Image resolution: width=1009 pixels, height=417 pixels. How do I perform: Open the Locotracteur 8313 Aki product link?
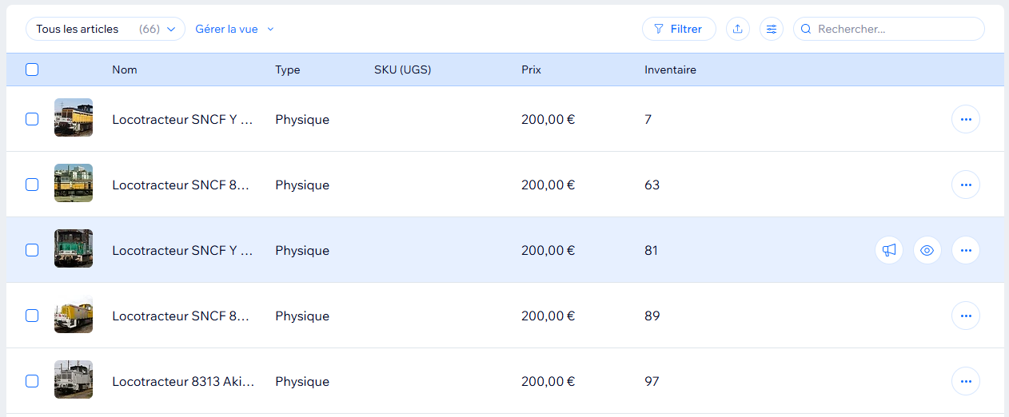183,382
